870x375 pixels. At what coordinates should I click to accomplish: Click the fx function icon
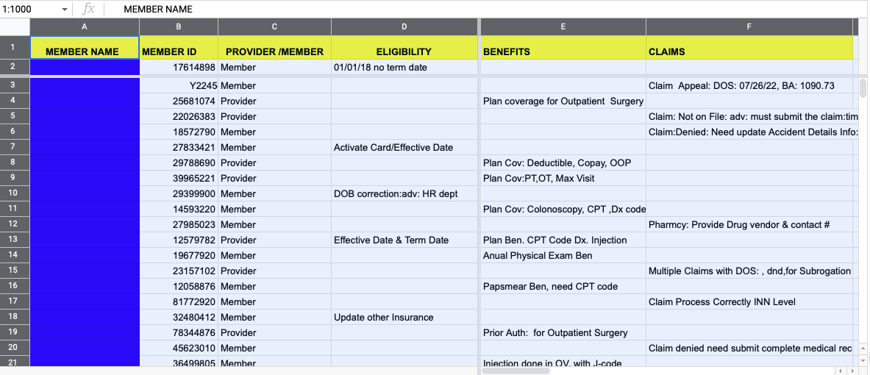pos(88,9)
